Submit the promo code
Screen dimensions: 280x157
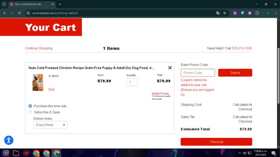click(x=235, y=73)
